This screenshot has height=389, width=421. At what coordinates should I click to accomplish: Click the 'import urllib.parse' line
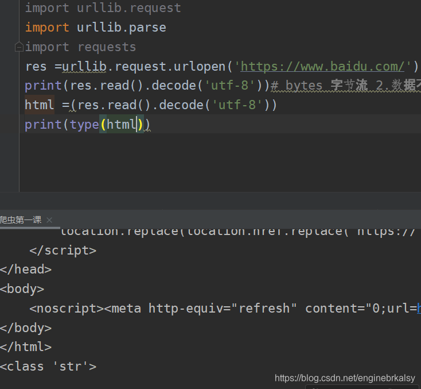coord(96,28)
